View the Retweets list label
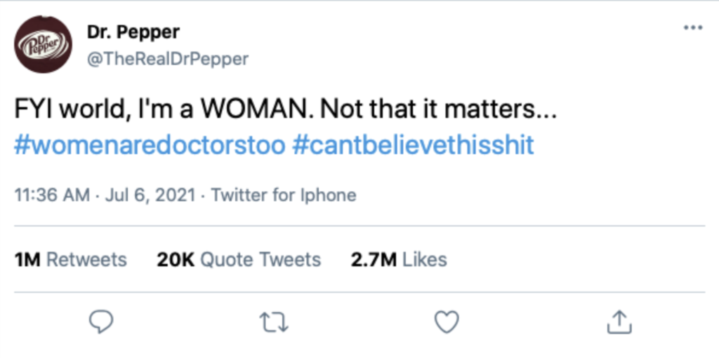The image size is (719, 358). 86,260
